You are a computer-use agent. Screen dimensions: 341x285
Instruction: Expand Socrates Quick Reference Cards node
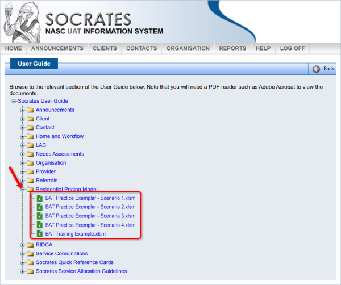pyautogui.click(x=22, y=263)
